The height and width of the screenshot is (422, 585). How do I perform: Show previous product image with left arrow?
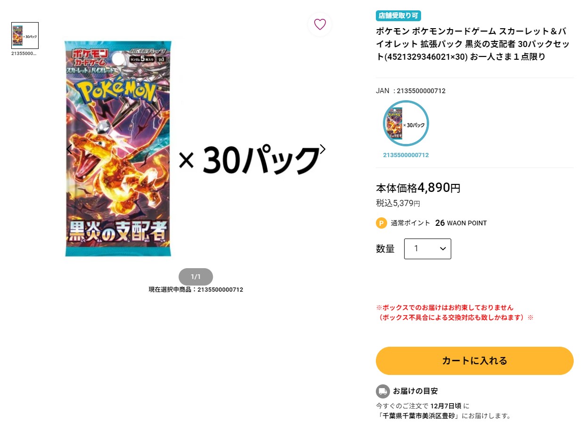[69, 149]
